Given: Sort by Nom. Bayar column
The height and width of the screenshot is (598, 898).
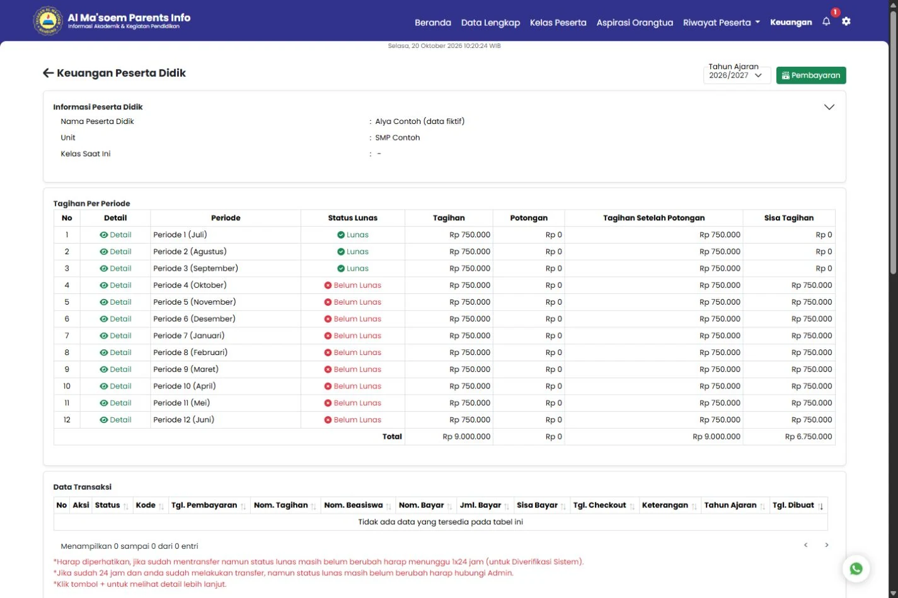Looking at the screenshot, I should [x=425, y=505].
